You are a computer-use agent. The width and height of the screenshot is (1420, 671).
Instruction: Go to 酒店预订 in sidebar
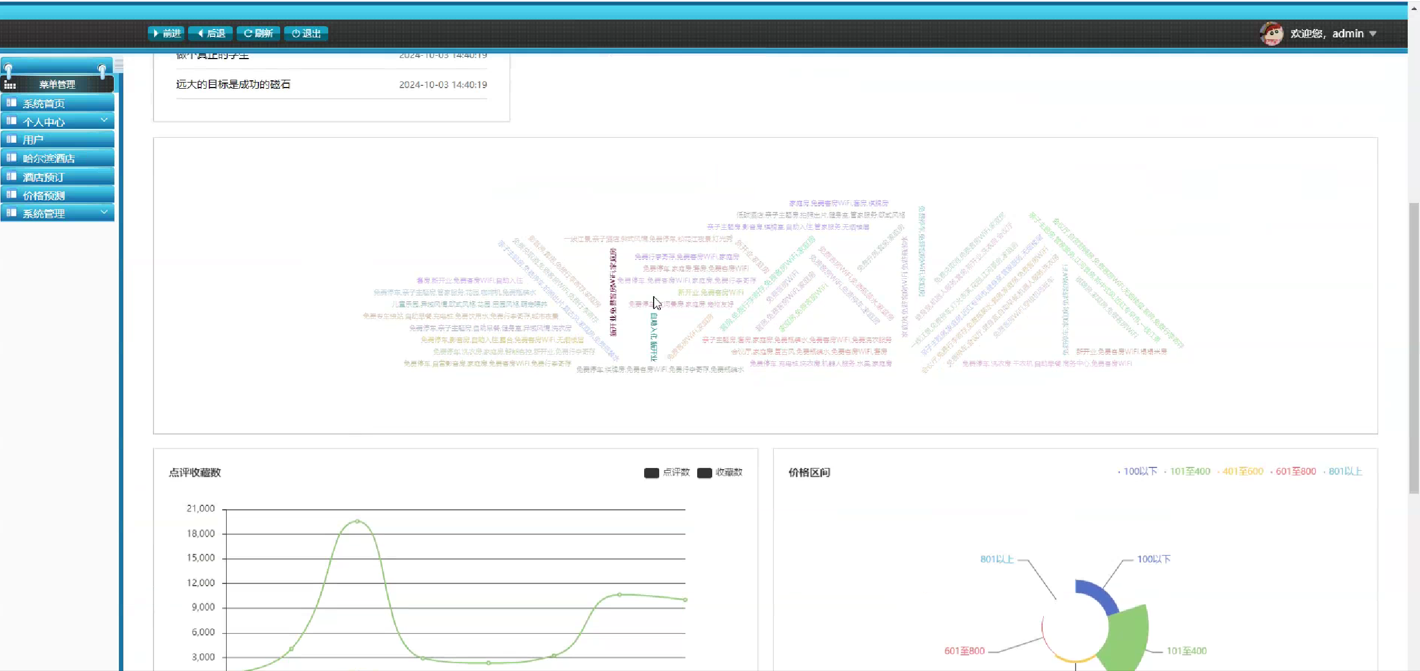tap(44, 177)
